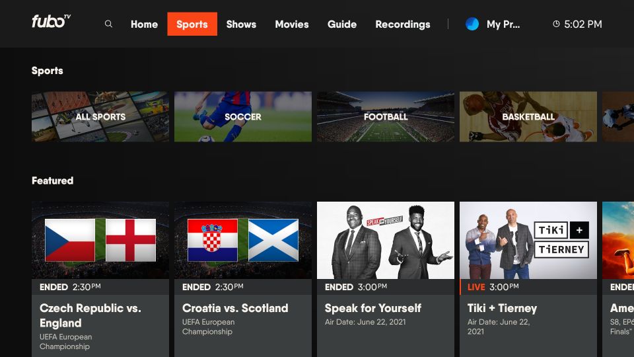Viewport: 634px width, 357px height.
Task: Choose the Soccer category tile
Action: click(243, 116)
